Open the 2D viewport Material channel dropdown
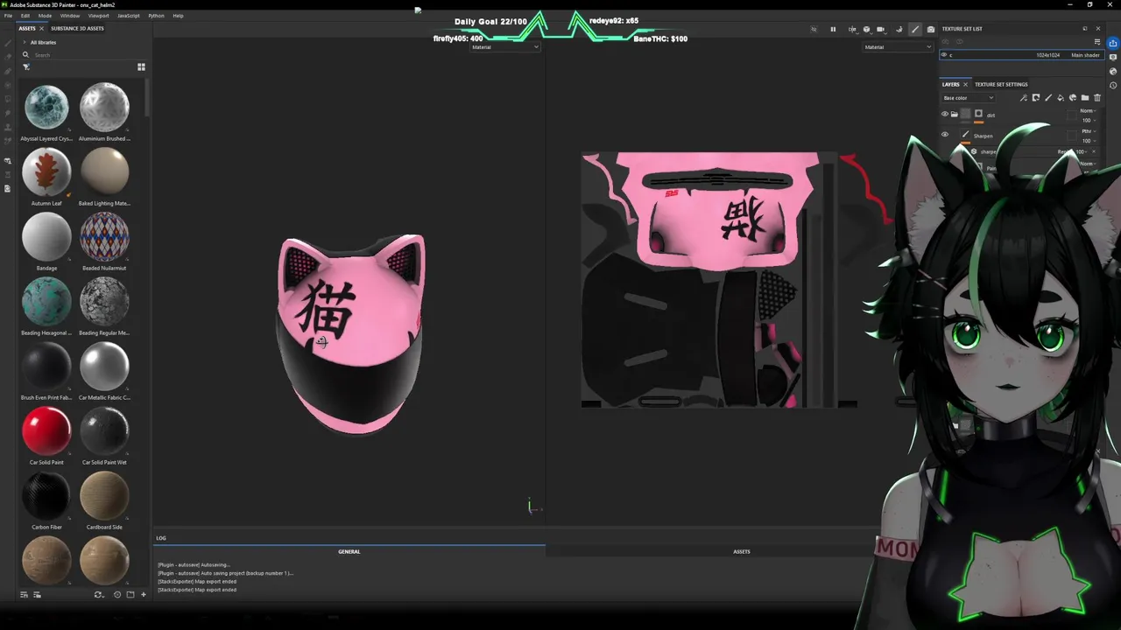 tap(898, 47)
